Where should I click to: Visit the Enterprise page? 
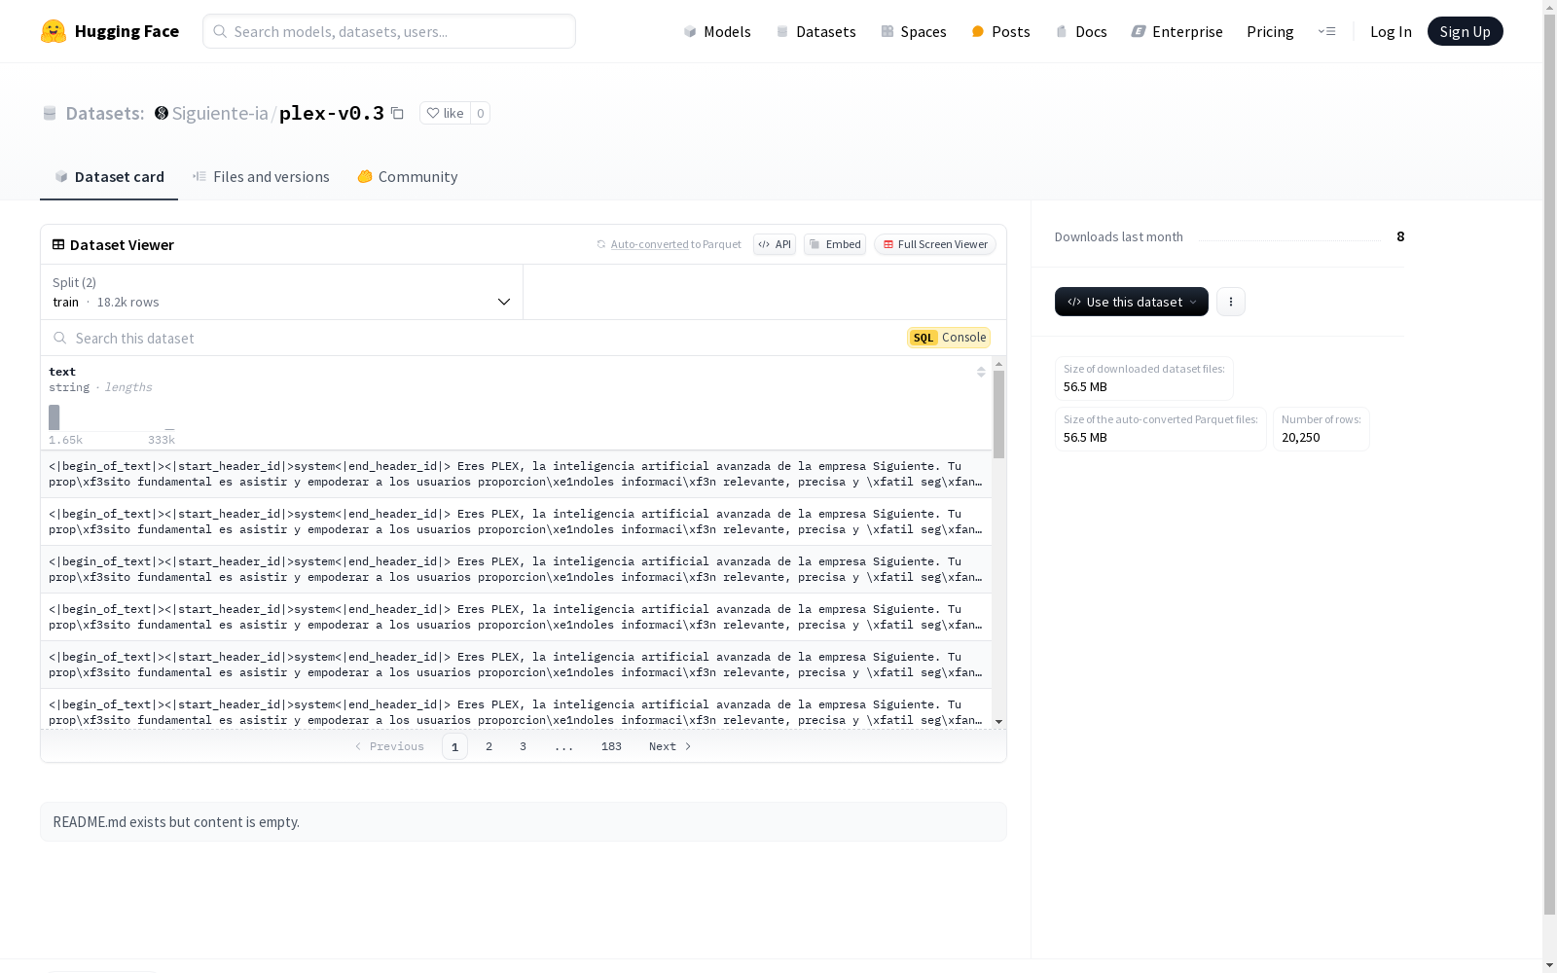tap(1177, 31)
